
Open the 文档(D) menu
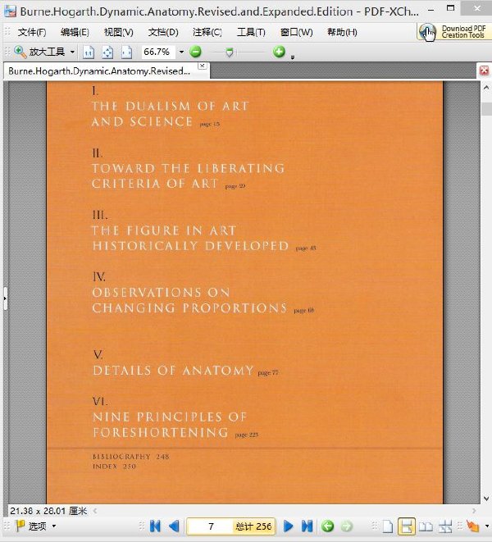click(163, 33)
